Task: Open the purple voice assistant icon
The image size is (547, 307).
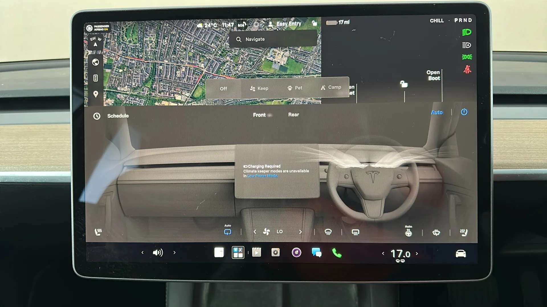Action: click(x=296, y=252)
